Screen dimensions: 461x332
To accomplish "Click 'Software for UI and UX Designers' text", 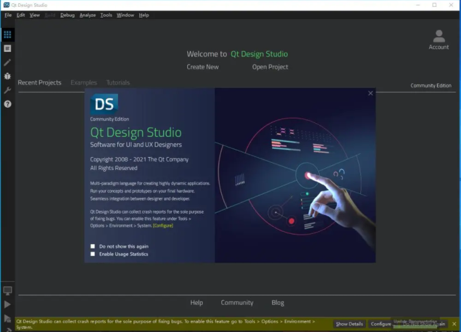I will pos(136,145).
